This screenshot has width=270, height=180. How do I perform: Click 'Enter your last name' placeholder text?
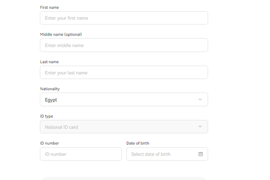[66, 73]
